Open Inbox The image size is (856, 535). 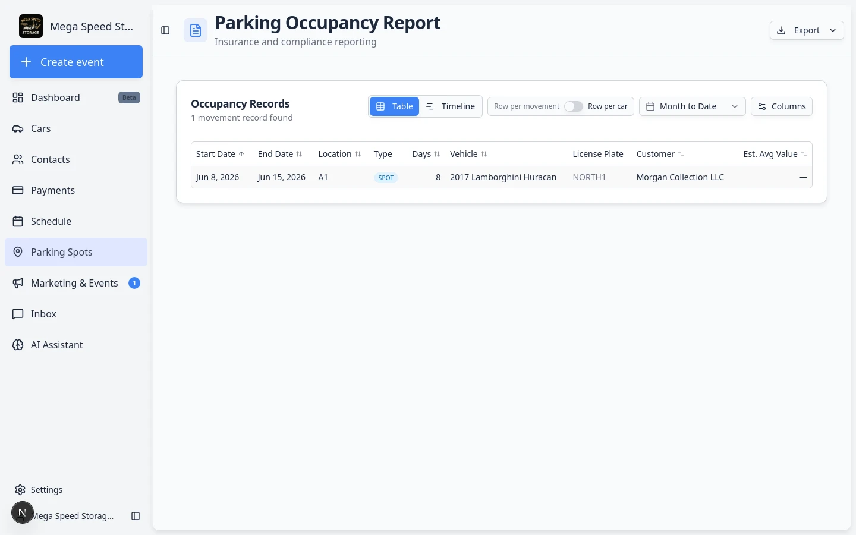pos(76,314)
